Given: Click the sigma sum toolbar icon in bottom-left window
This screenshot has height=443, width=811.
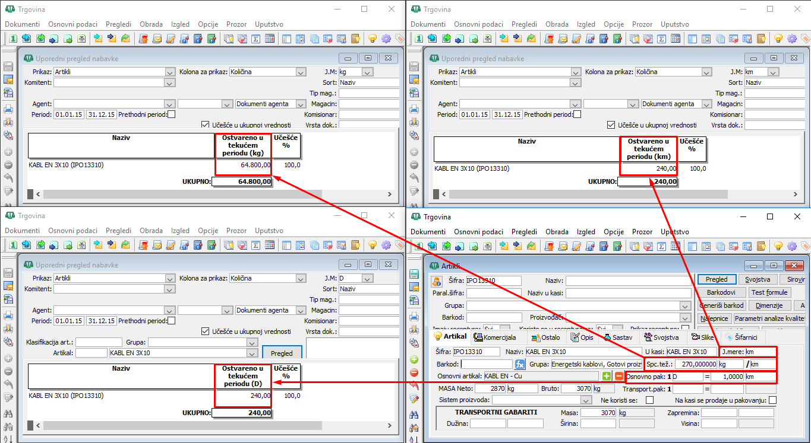Looking at the screenshot, I should click(256, 244).
